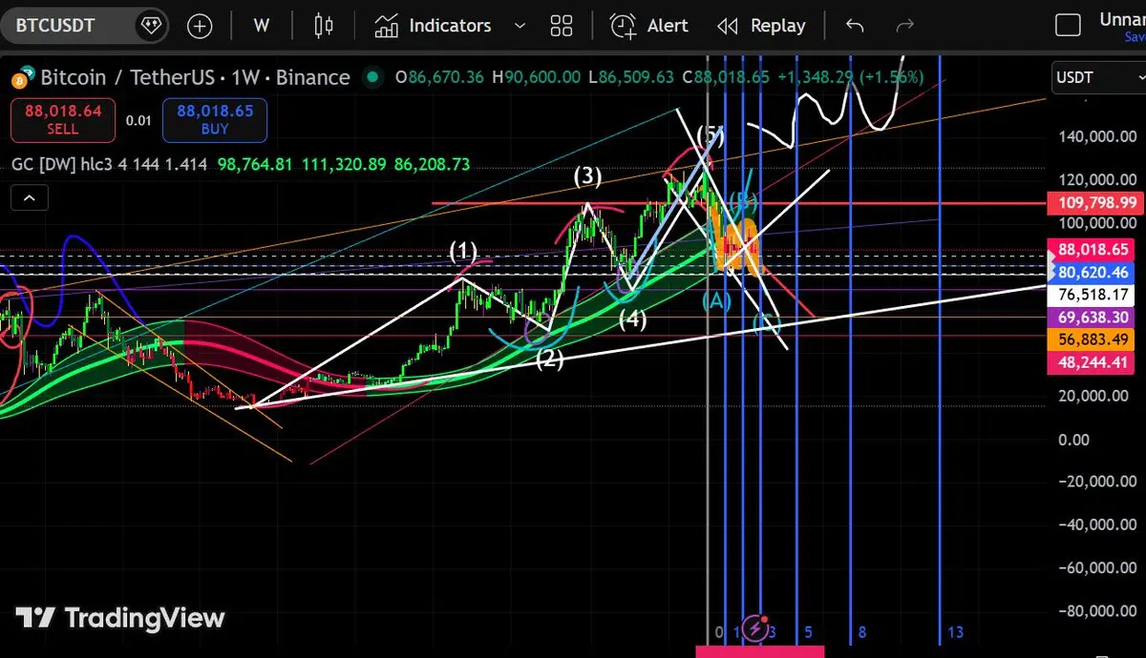Open the layout setup square icon
Image resolution: width=1146 pixels, height=658 pixels.
click(1068, 26)
